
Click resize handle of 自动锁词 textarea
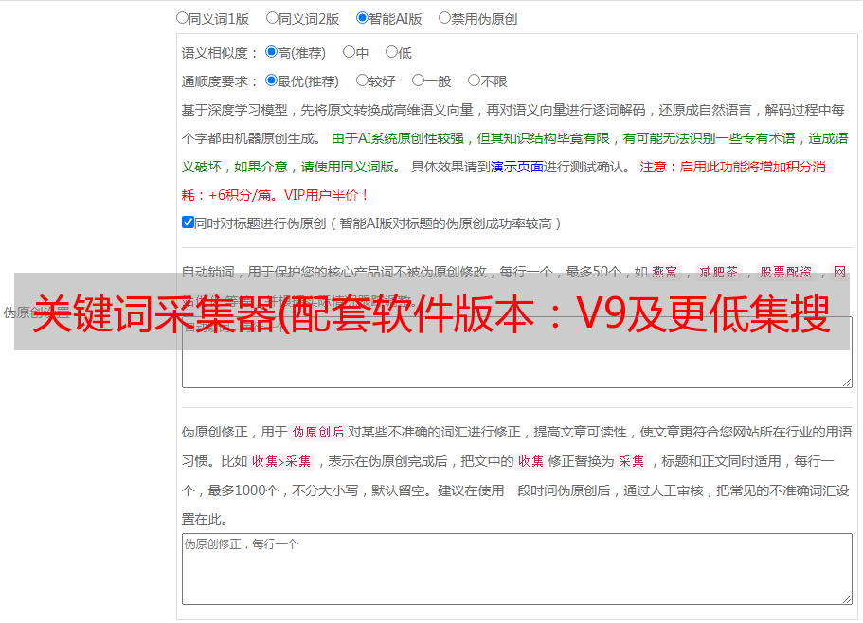847,383
